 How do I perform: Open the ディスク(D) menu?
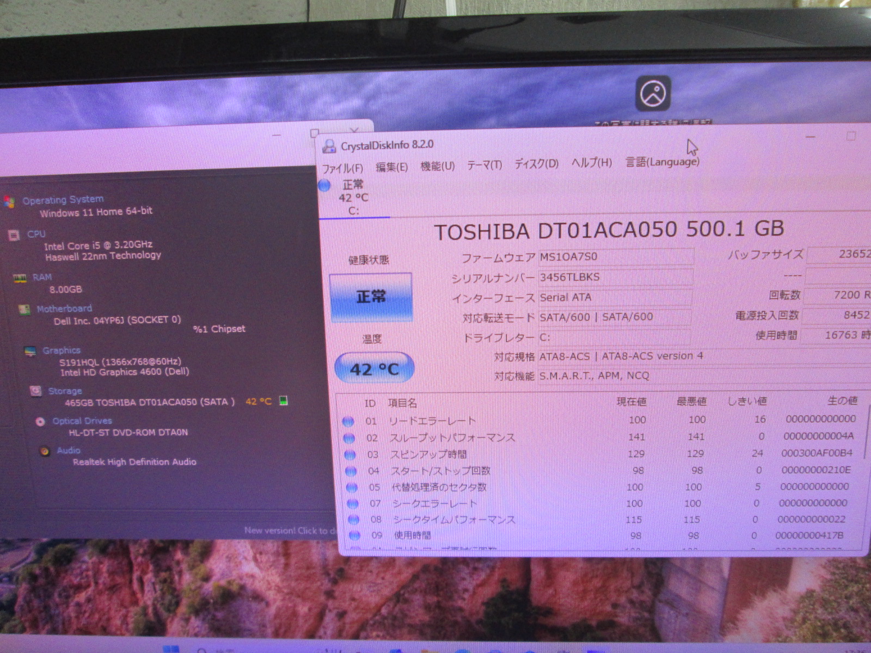click(536, 164)
